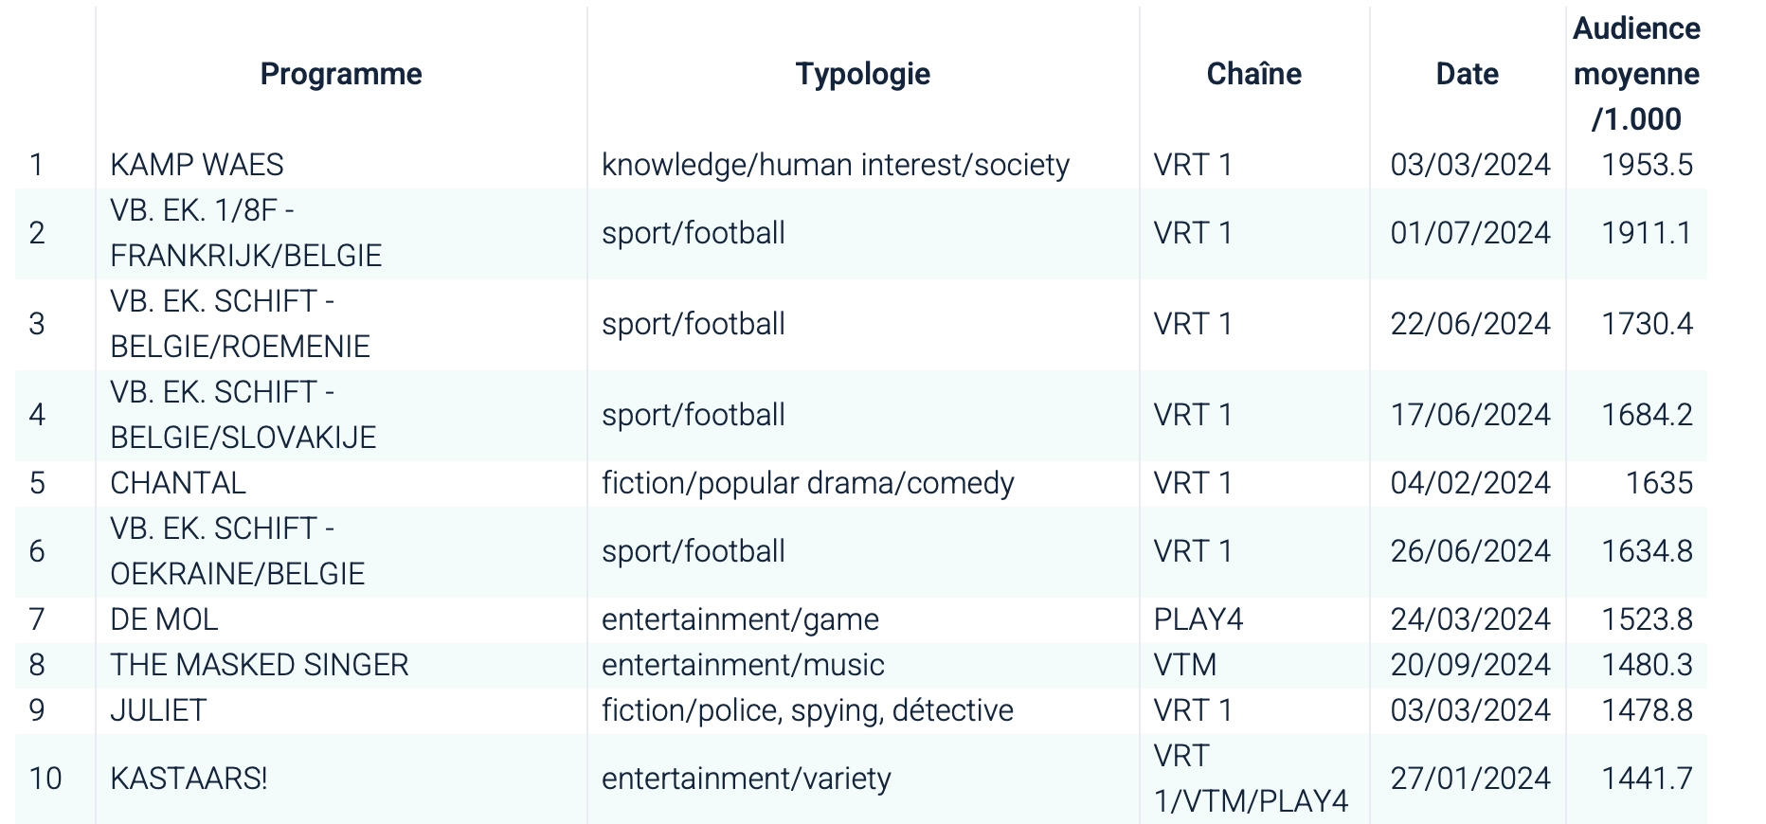Select the FRANKRIJK/BELGIE match cell

coord(245,233)
